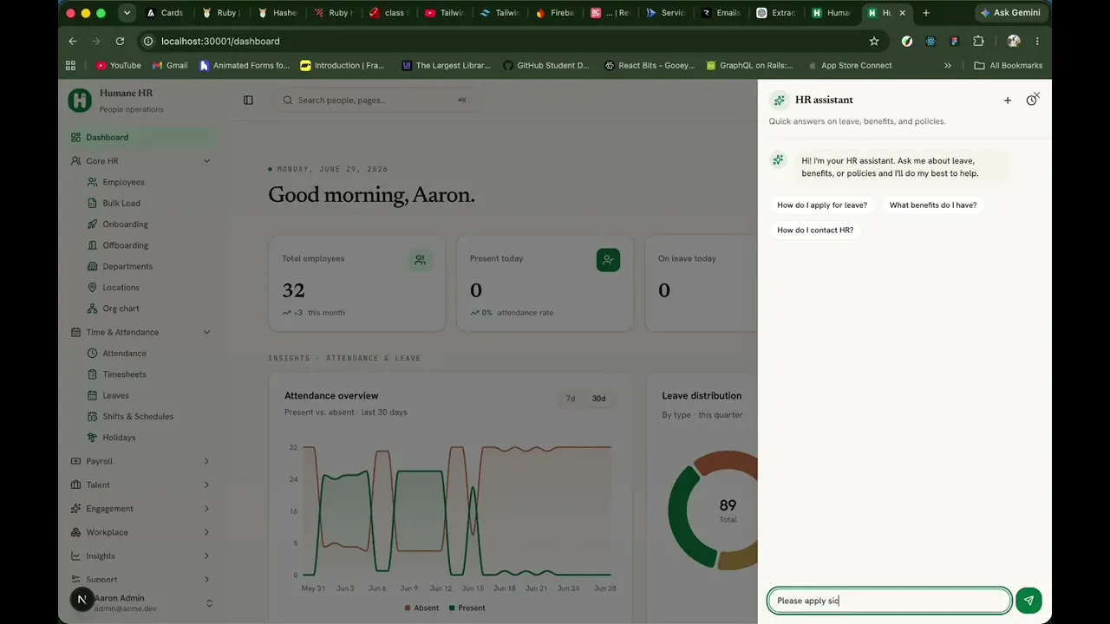Collapse the Time & Attendance section
Screen dimensions: 1110x624
142,332
